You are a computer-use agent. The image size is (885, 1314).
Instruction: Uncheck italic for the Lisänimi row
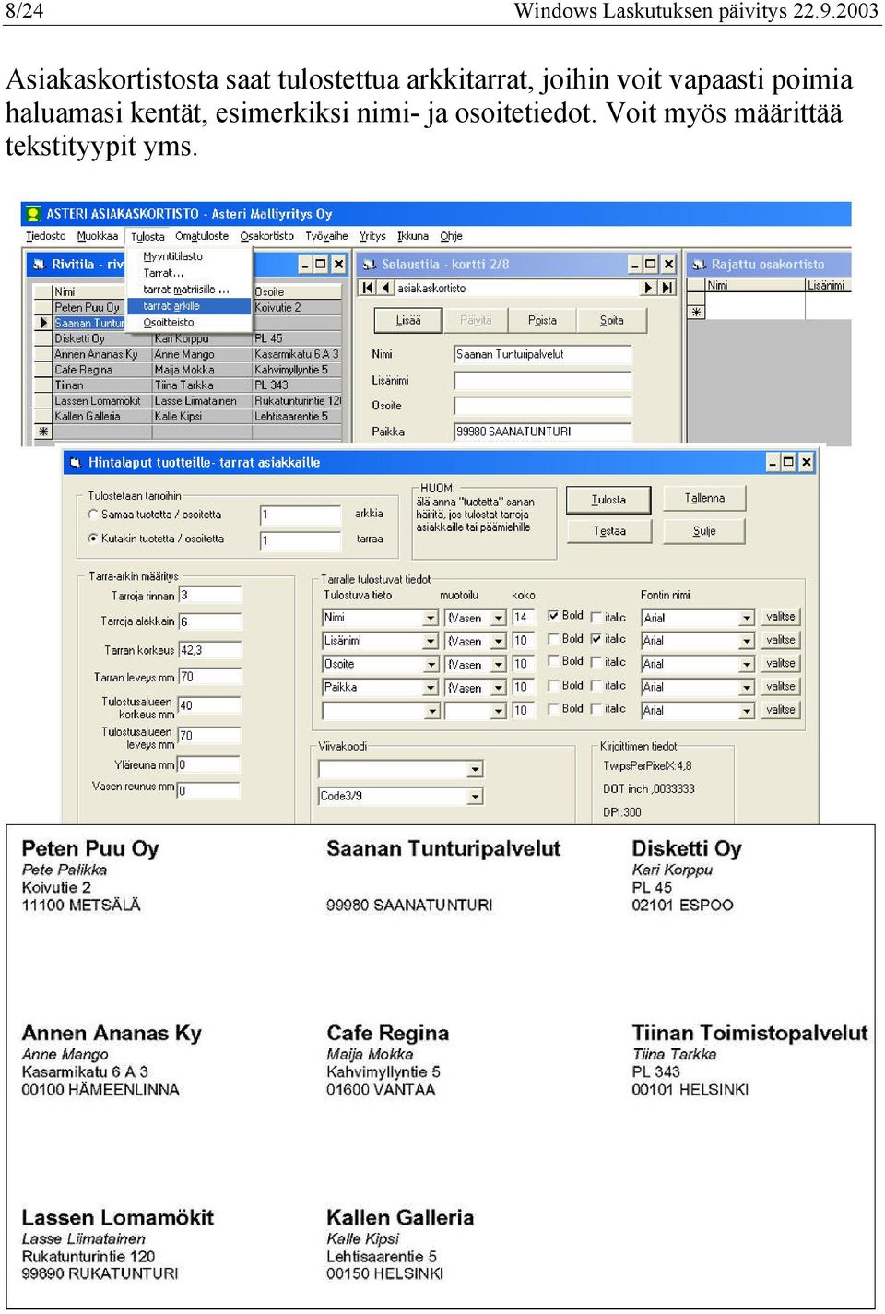tap(596, 639)
